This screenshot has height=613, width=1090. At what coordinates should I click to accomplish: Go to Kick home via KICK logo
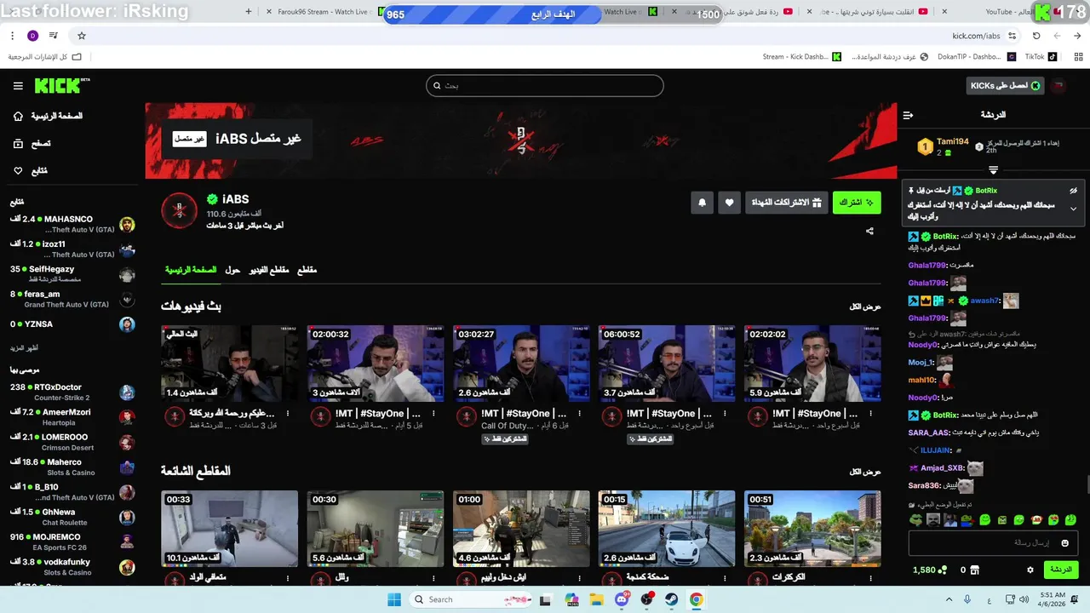tap(61, 85)
